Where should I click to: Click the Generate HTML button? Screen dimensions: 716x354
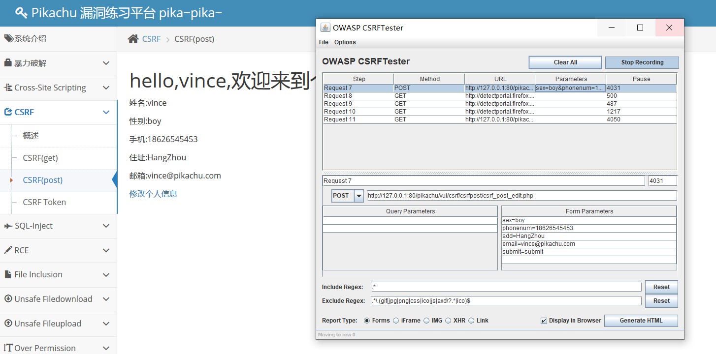(x=641, y=321)
